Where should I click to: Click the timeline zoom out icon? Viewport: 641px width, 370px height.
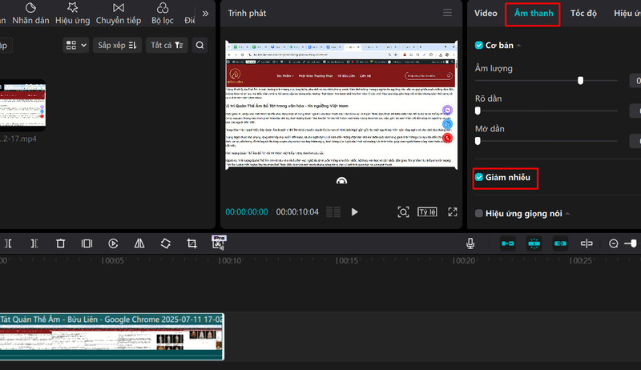[614, 243]
